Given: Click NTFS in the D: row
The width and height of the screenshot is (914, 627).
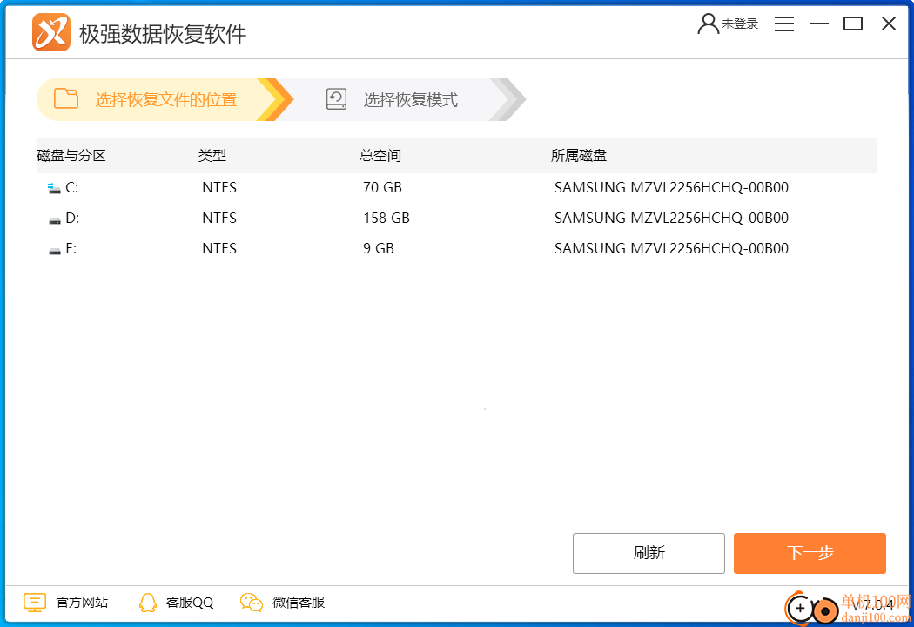Looking at the screenshot, I should tap(219, 218).
